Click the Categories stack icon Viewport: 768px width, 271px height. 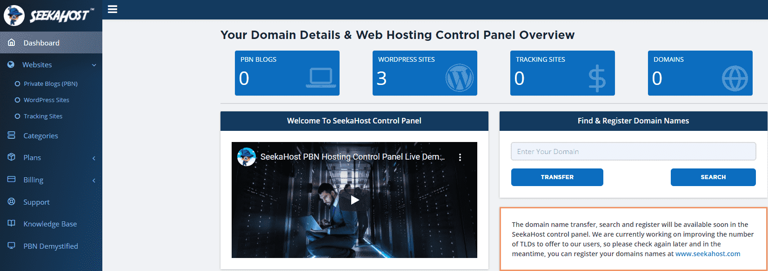12,135
